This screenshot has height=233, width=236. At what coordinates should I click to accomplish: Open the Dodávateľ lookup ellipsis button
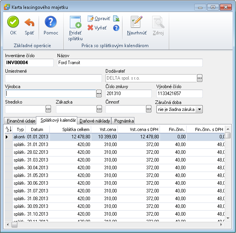200,78
